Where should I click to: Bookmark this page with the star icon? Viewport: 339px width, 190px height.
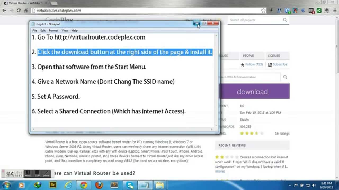263,11
